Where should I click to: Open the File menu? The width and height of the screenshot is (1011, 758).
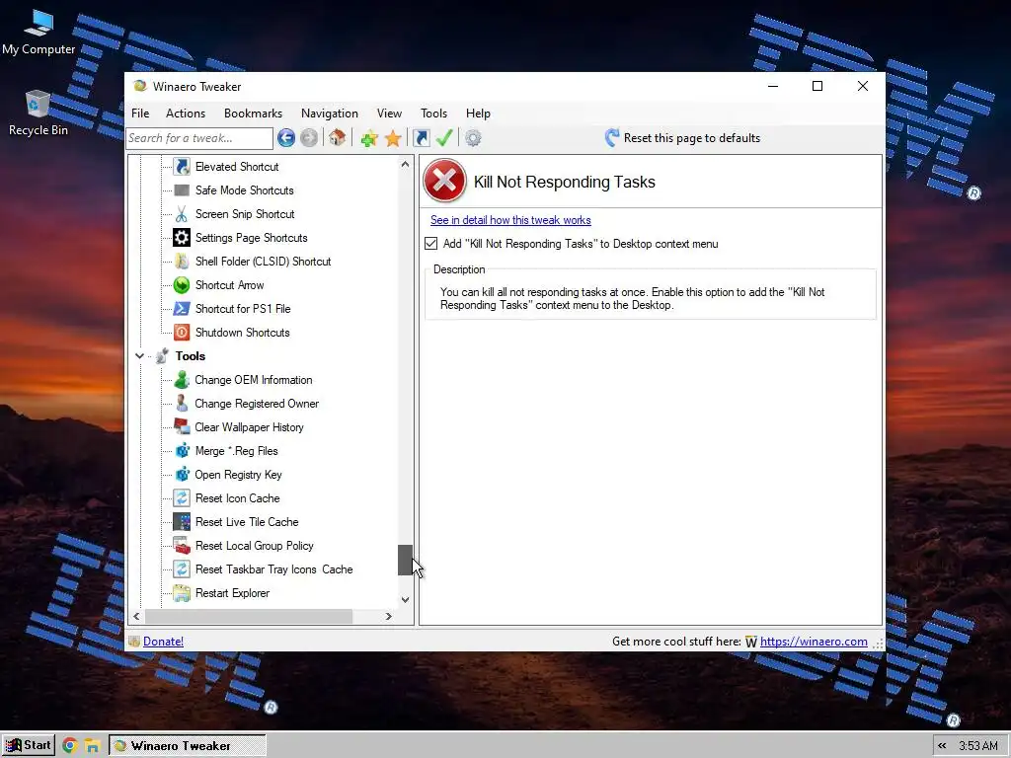(140, 114)
